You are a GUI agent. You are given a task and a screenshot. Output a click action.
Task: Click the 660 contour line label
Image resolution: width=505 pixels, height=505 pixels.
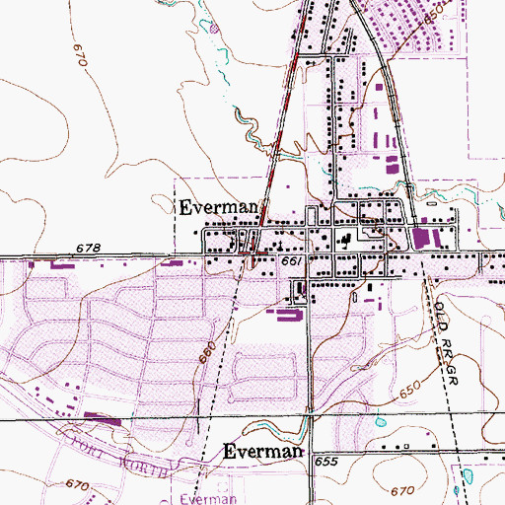(x=208, y=352)
